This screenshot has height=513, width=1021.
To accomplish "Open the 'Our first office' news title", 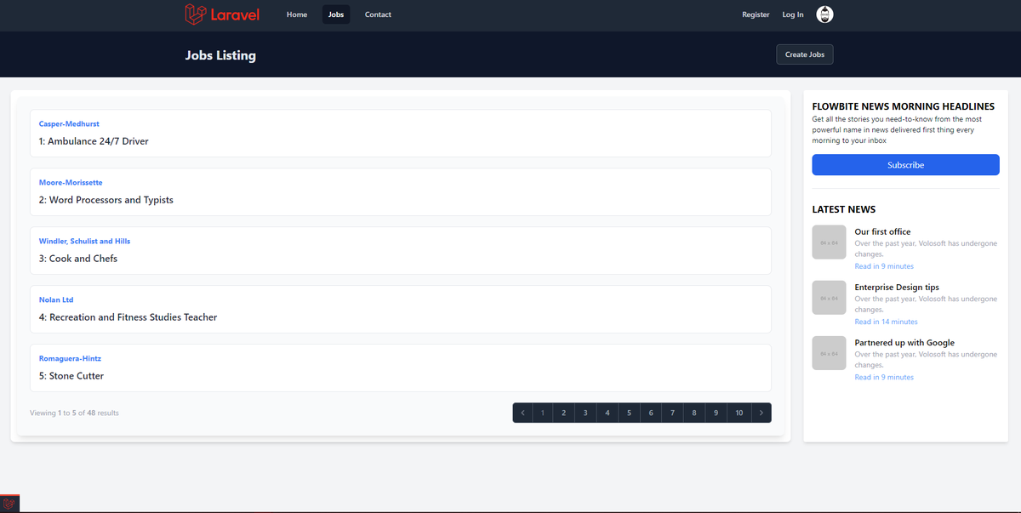I will (x=882, y=232).
